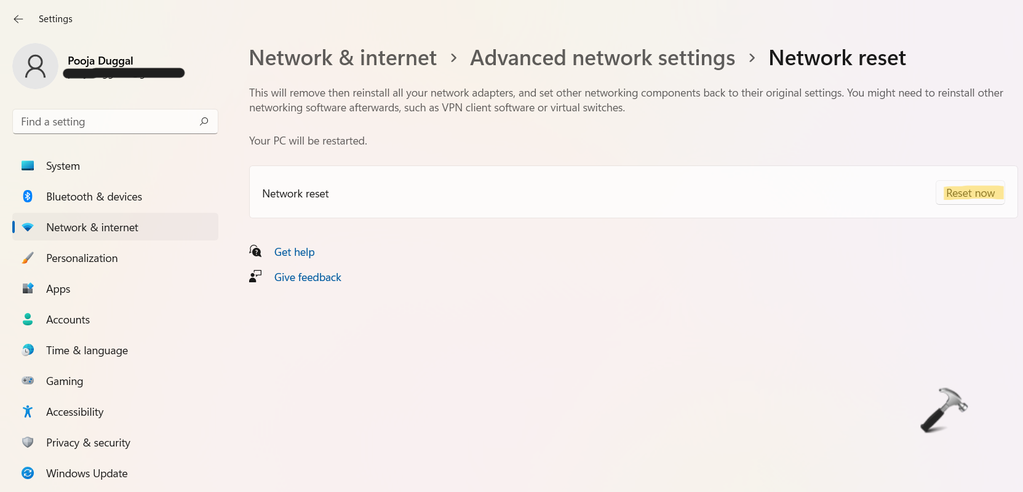Click the Accounts person icon
Viewport: 1023px width, 492px height.
28,319
